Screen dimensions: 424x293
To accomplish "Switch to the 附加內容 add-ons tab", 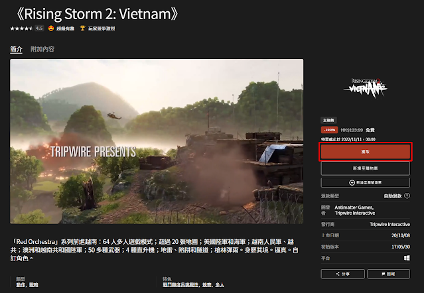I will point(42,49).
